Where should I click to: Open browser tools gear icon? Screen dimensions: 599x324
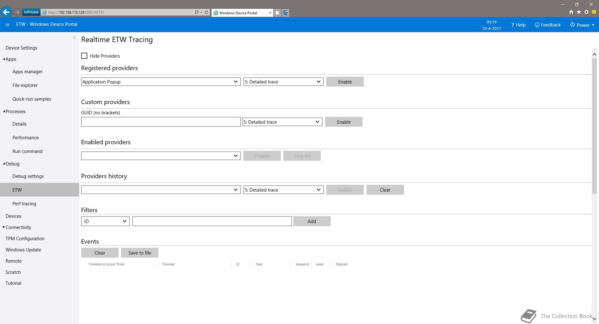pos(587,12)
